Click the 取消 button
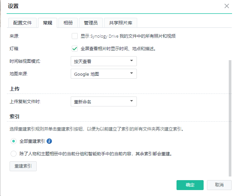The height and width of the screenshot is (196, 238). [219, 185]
